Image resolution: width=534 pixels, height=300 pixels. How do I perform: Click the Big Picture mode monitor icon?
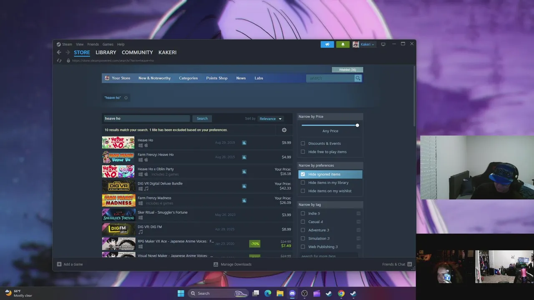click(x=383, y=44)
